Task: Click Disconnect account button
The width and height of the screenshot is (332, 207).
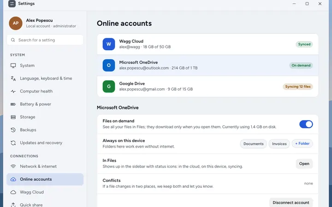Action: [290, 202]
